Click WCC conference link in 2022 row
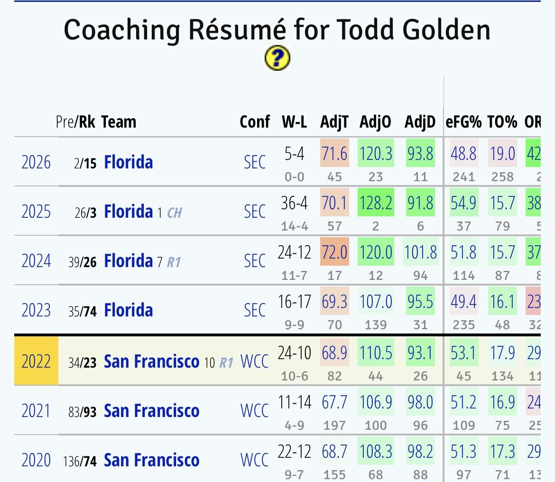Image resolution: width=555 pixels, height=482 pixels. click(x=255, y=361)
